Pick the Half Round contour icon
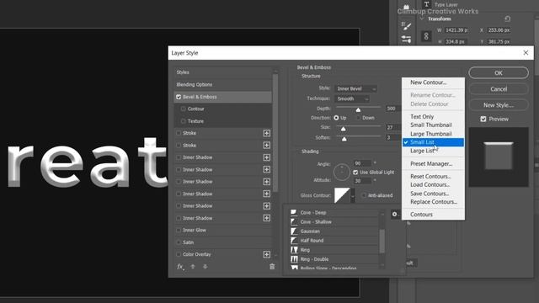This screenshot has width=539, height=303. point(294,241)
